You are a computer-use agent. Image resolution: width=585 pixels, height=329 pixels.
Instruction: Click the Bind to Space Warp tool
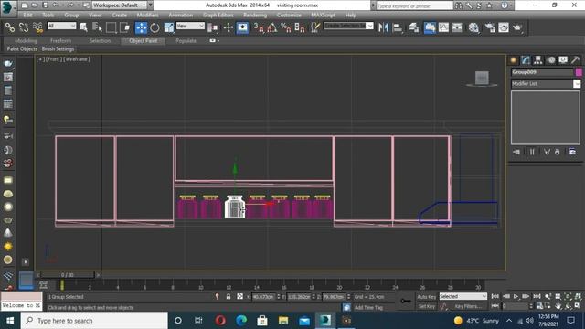[x=37, y=27]
